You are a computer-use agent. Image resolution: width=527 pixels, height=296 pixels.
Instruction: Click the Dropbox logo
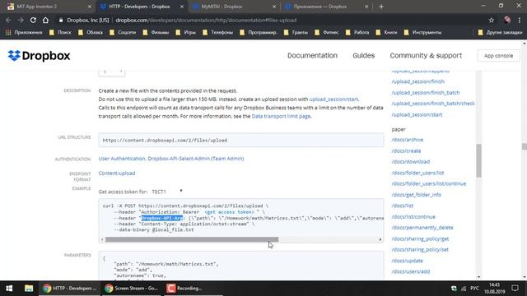[x=39, y=56]
